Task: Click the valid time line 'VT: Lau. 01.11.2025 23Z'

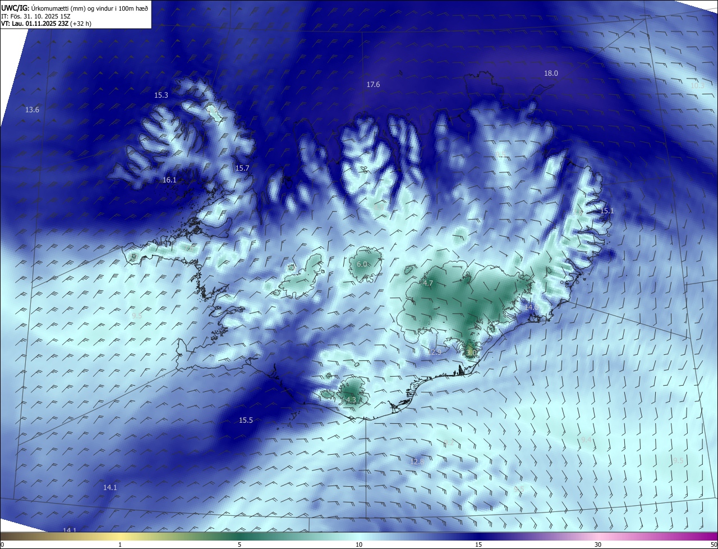Action: pos(35,24)
